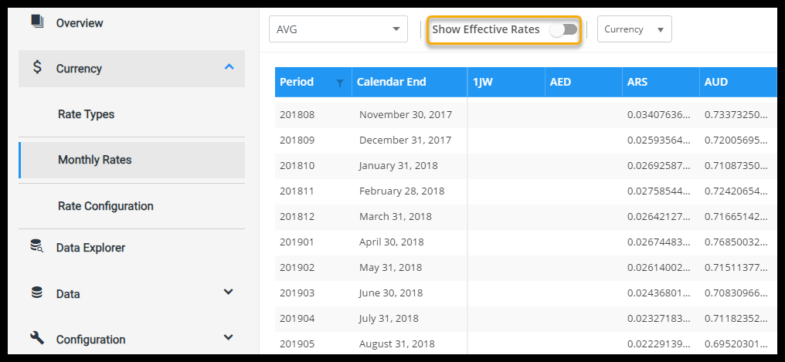The image size is (785, 362).
Task: Open the Period column filter icon
Action: pos(339,83)
